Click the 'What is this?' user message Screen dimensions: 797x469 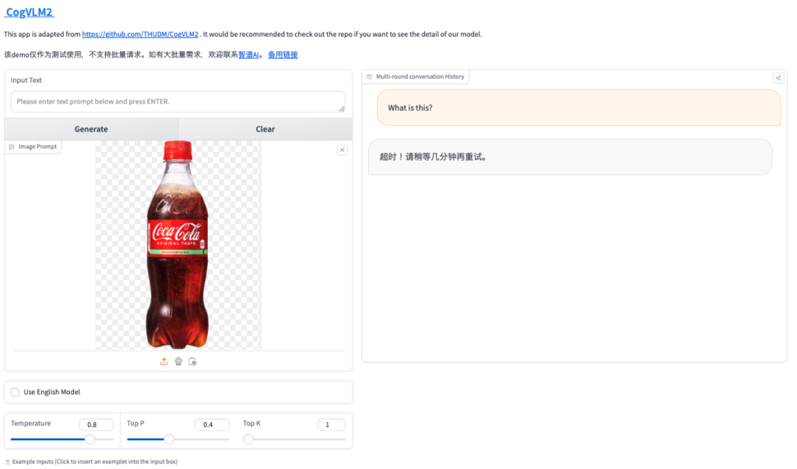[578, 108]
